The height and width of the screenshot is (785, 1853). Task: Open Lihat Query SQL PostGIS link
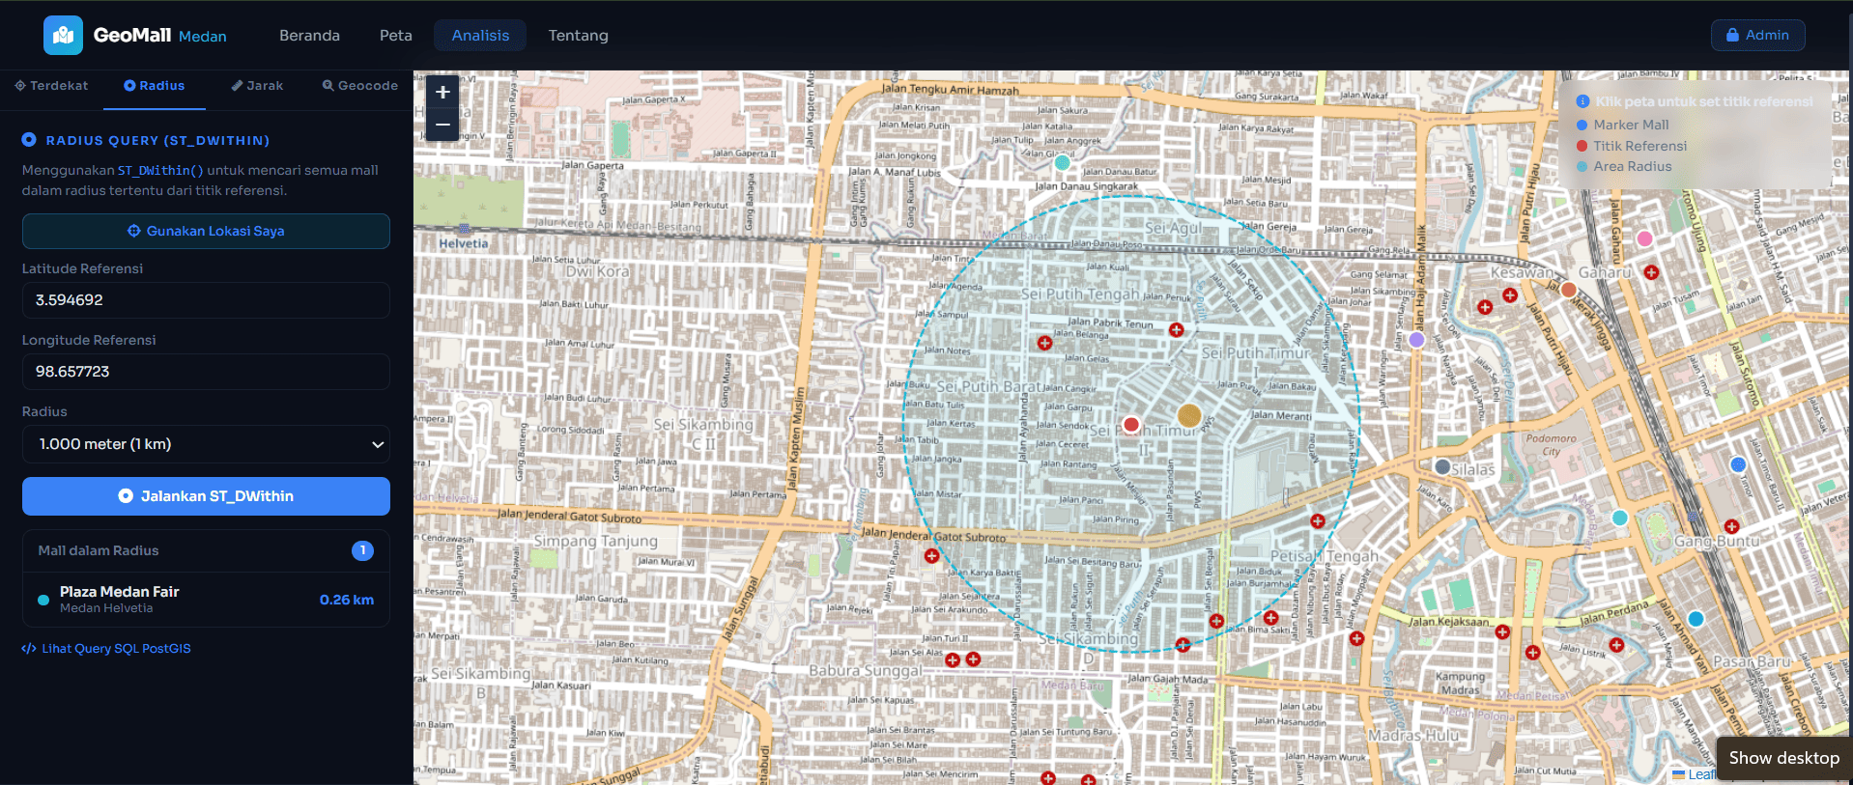click(106, 649)
